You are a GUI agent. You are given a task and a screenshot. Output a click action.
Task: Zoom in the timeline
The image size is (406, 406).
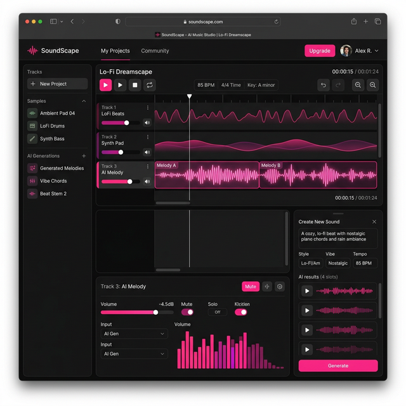(372, 85)
